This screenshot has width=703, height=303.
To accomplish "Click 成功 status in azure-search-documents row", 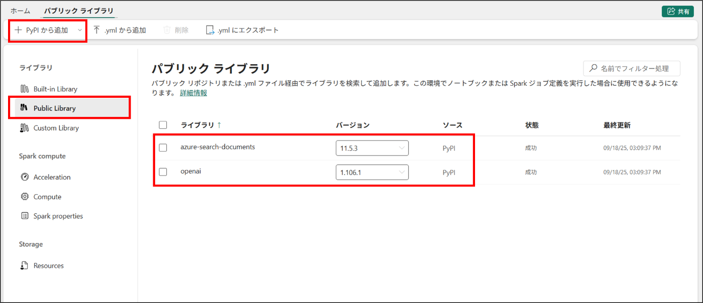I will click(x=531, y=148).
